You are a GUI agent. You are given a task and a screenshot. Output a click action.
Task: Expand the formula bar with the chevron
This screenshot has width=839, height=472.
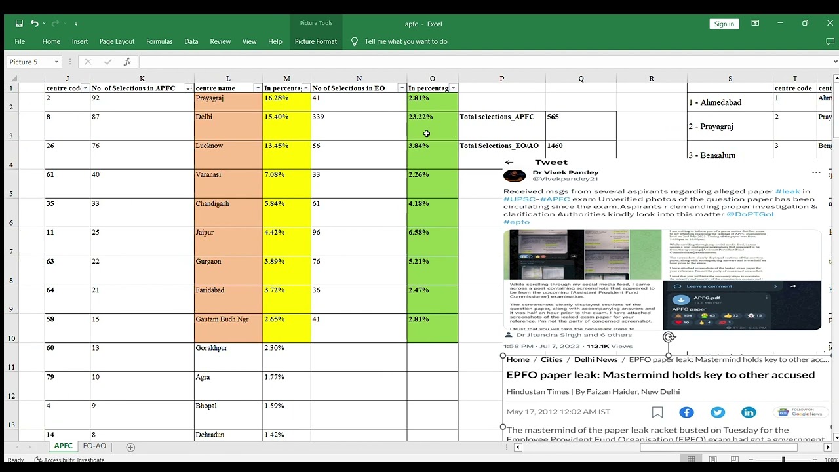pos(835,62)
